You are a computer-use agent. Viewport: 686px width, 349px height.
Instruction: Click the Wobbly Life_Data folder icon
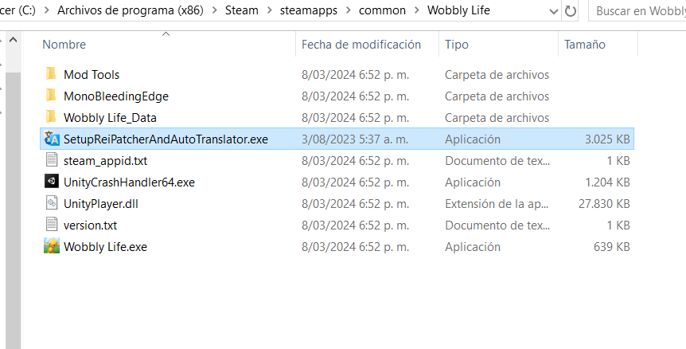pos(51,117)
